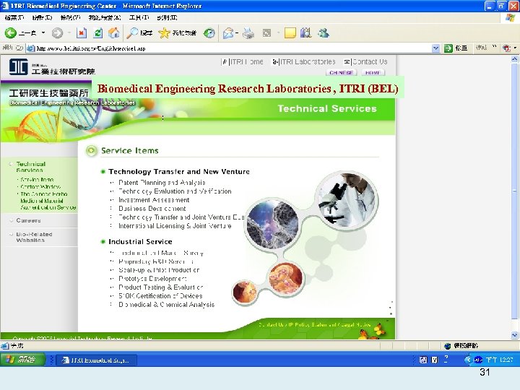Open the Forward button history dropdown arrow

(x=69, y=32)
